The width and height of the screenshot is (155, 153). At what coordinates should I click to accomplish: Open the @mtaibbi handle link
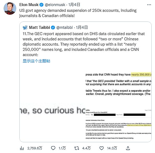[x=65, y=28]
